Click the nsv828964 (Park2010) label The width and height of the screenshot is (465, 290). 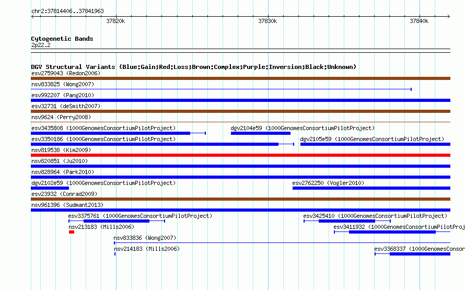[63, 172]
